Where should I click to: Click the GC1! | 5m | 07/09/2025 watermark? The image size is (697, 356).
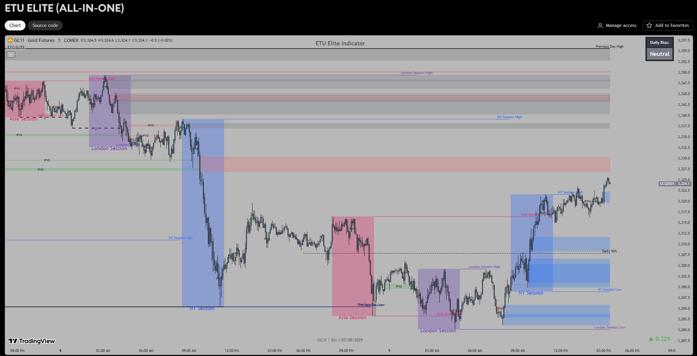340,340
